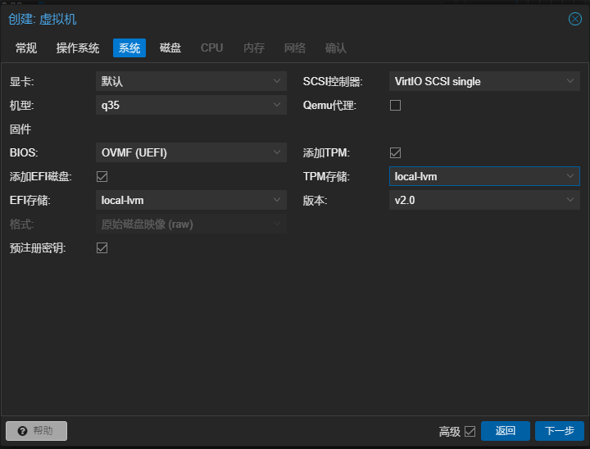Screen dimensions: 590x449
Task: Expand the 机型 q35 dropdown
Action: pyautogui.click(x=277, y=105)
